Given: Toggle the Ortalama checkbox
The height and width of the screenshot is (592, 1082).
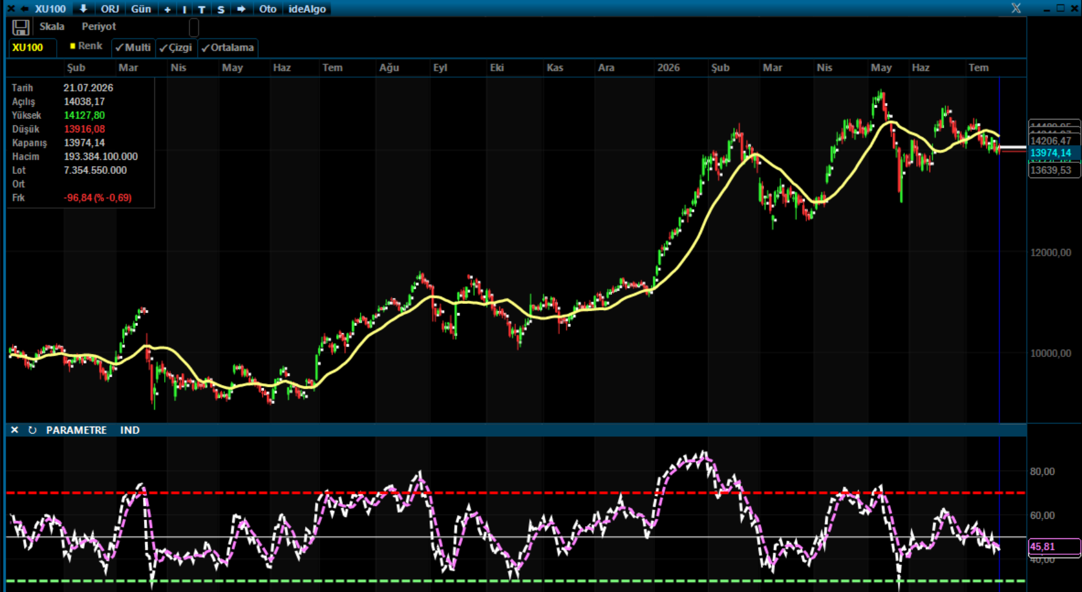Looking at the screenshot, I should [x=228, y=48].
